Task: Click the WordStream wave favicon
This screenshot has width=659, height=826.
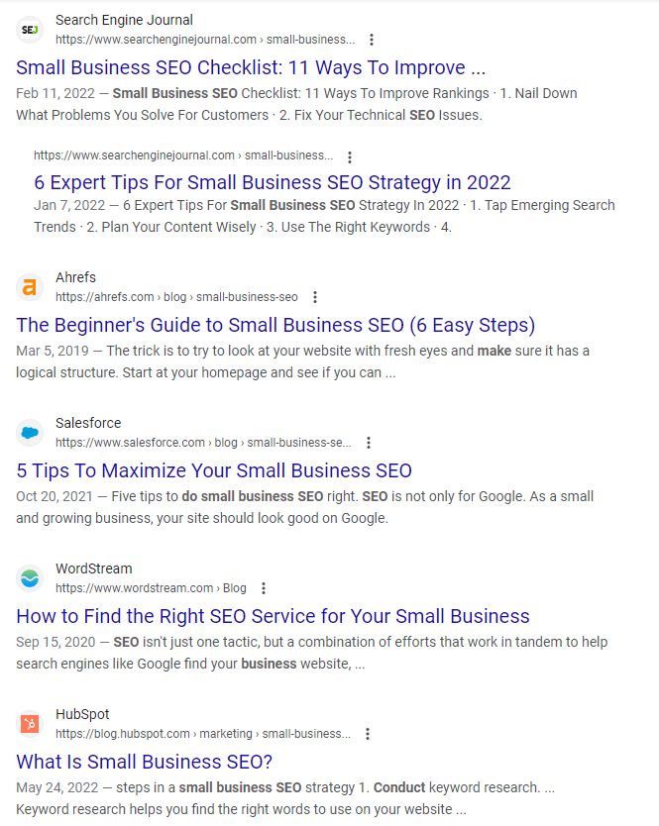Action: 30,577
